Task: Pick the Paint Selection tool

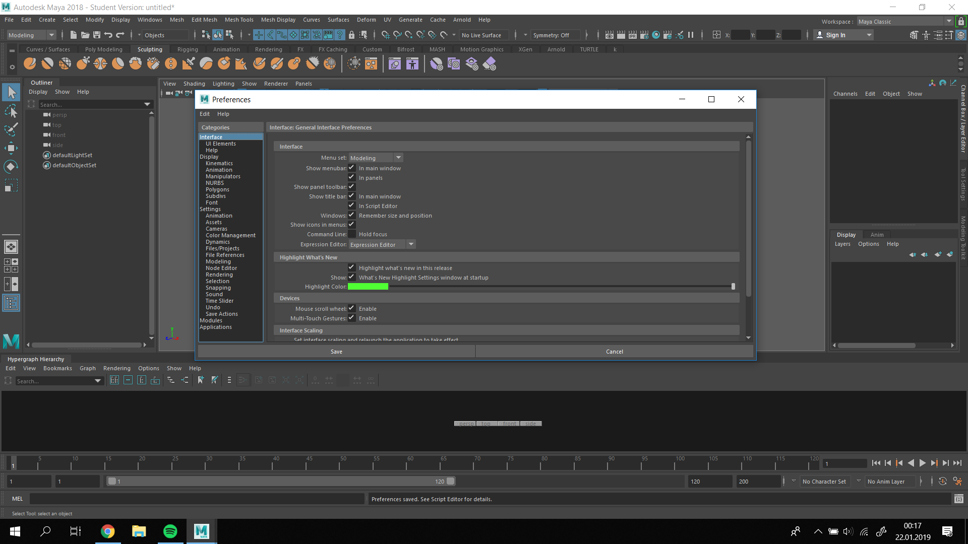Action: 11,129
